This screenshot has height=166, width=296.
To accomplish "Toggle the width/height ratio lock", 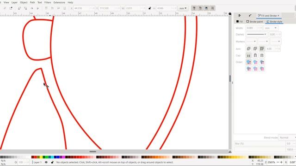I will point(150,8).
